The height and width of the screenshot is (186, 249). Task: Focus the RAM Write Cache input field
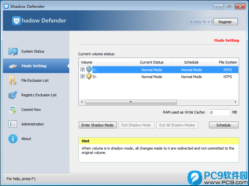pos(220,113)
